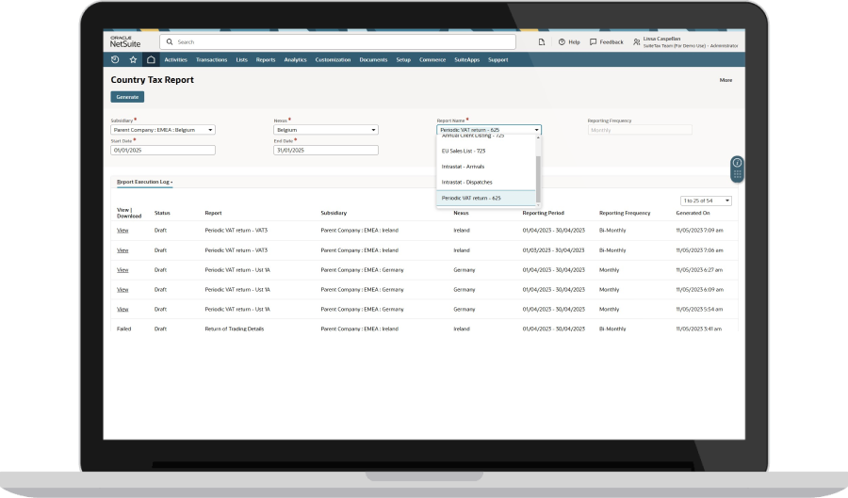The height and width of the screenshot is (498, 848).
Task: Expand the Nexus Belgium dropdown
Action: coord(325,130)
